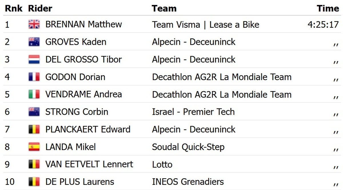Open INEOS Grenadiers team page
This screenshot has width=343, height=190.
(x=188, y=182)
